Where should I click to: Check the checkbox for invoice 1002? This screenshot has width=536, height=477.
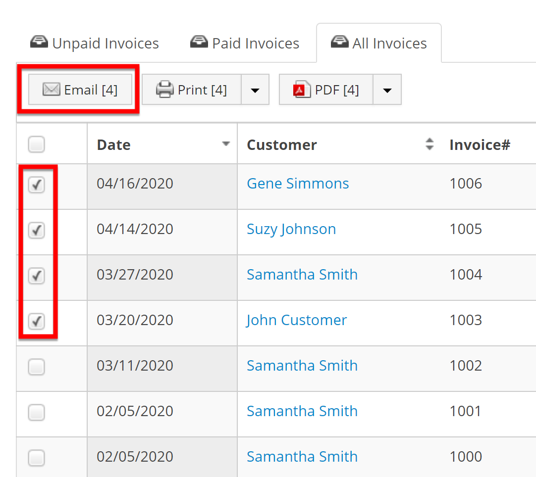(36, 367)
